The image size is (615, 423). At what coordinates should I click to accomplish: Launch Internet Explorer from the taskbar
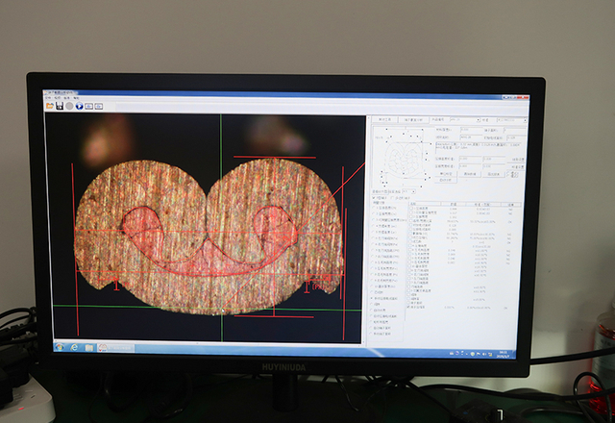click(x=73, y=346)
